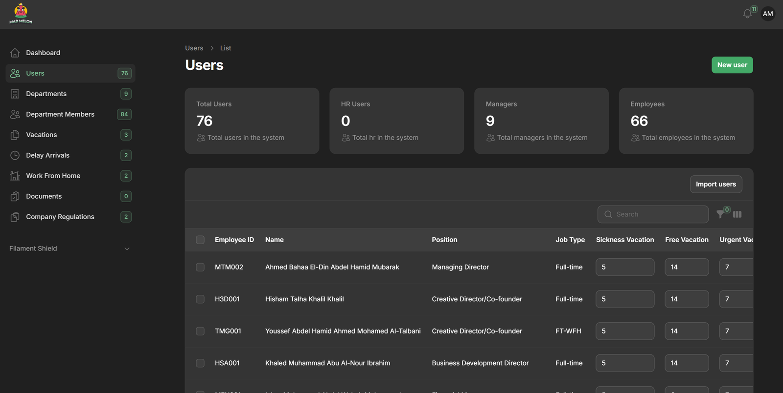Screen dimensions: 783x393
Task: Sort the table by Name column header
Action: click(274, 240)
